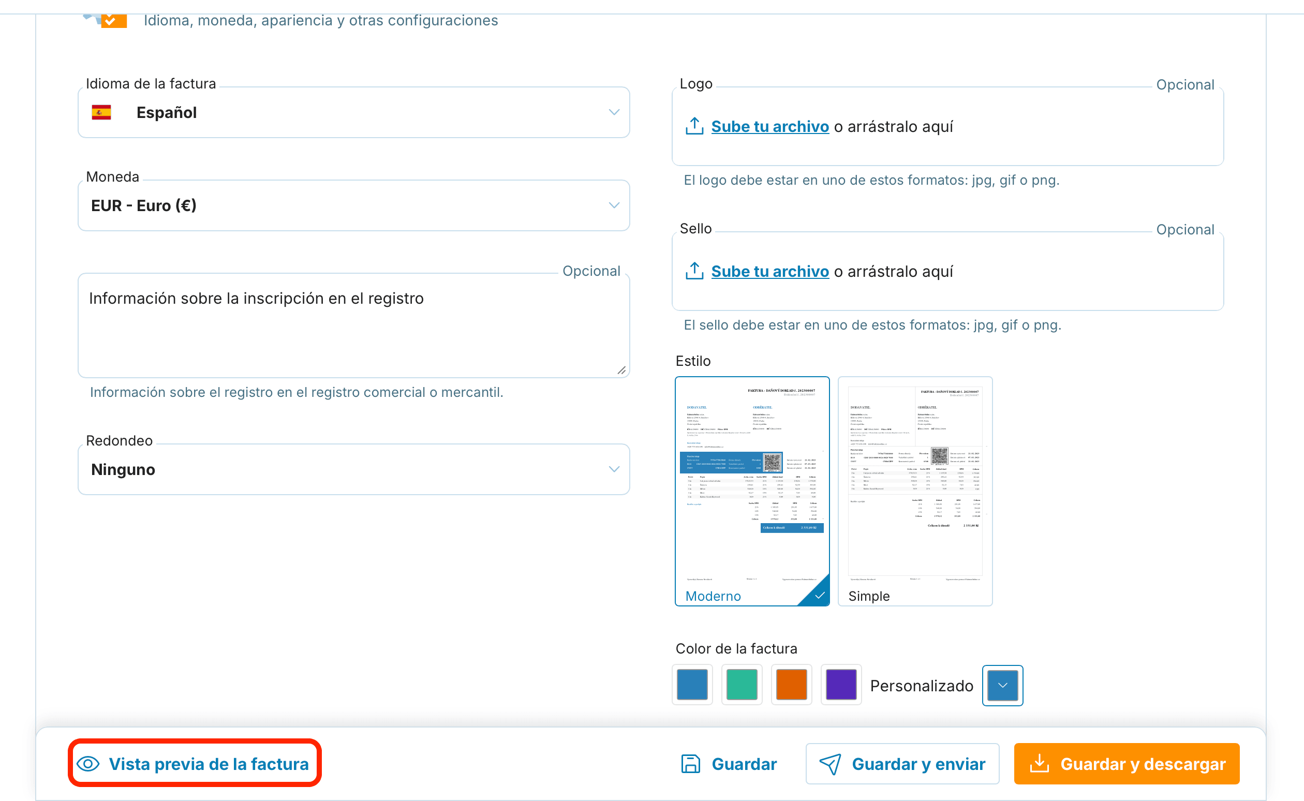
Task: Expand the Moneda currency dropdown
Action: (354, 205)
